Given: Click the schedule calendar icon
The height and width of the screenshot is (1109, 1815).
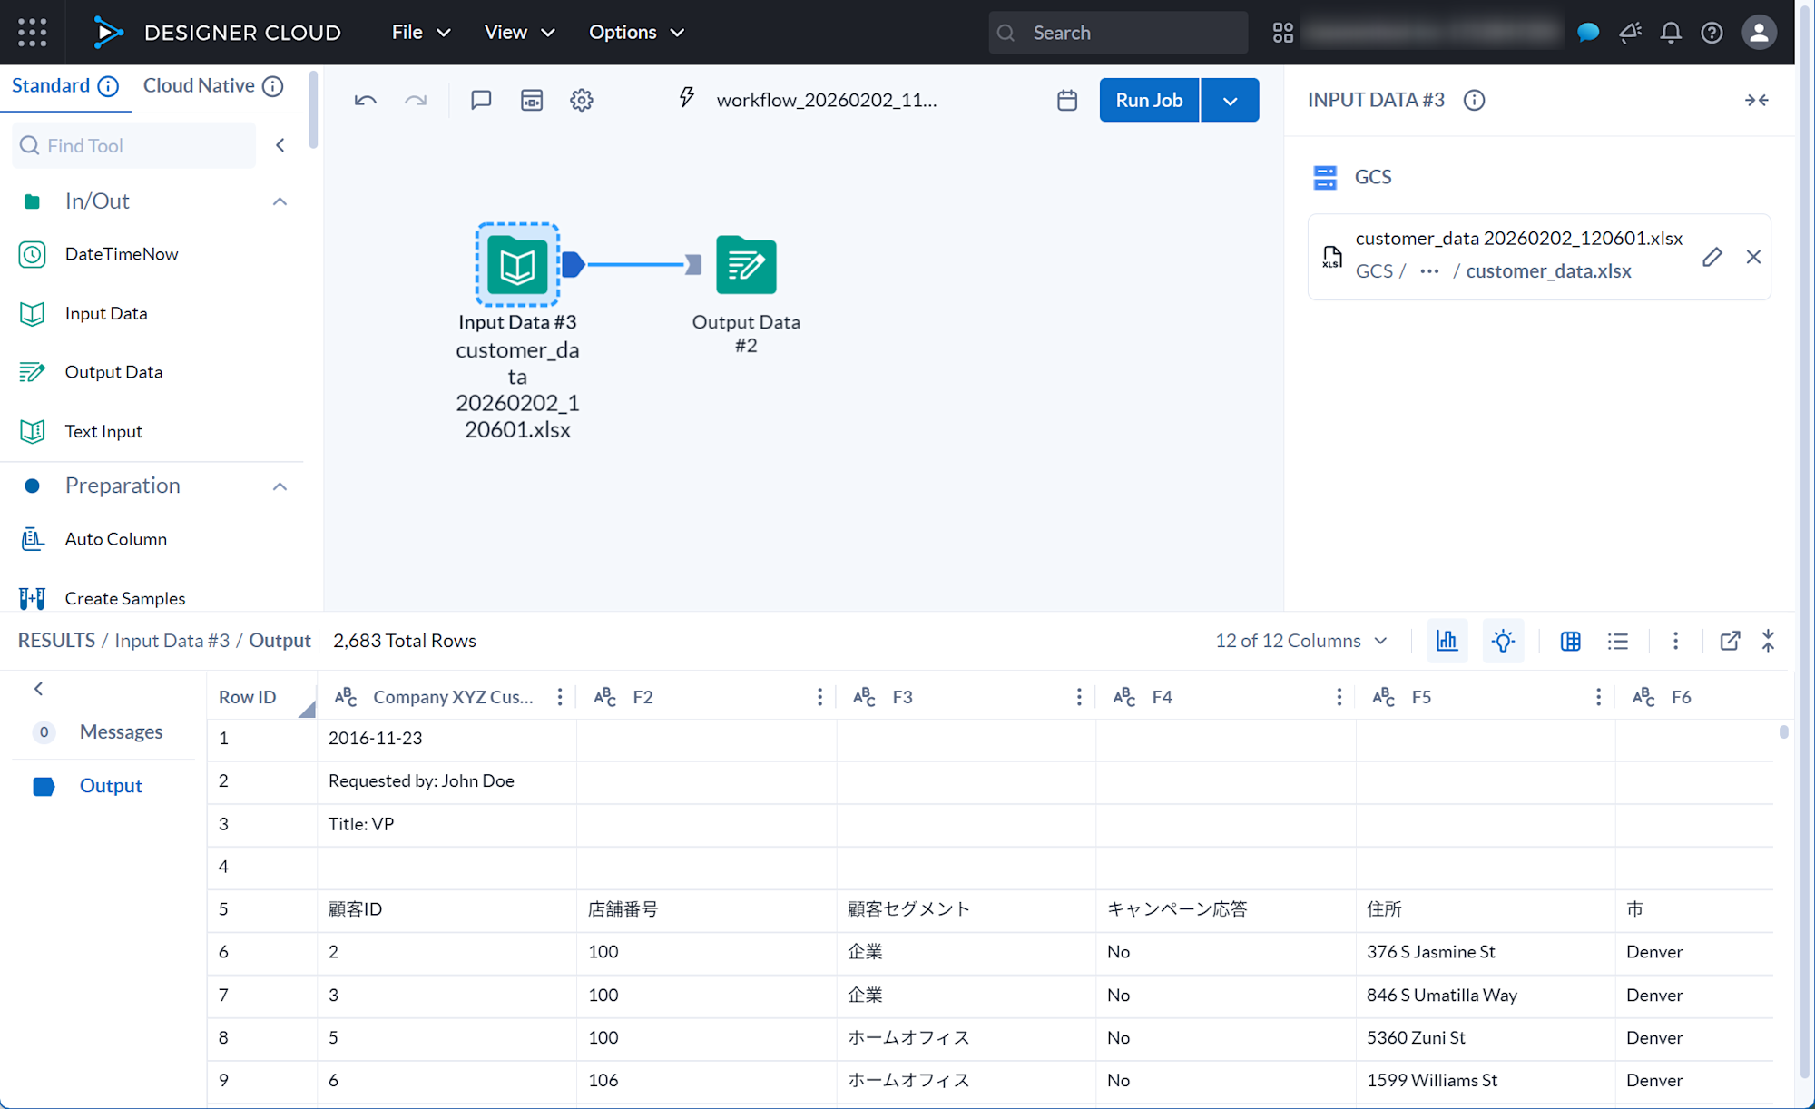Looking at the screenshot, I should (x=1067, y=100).
